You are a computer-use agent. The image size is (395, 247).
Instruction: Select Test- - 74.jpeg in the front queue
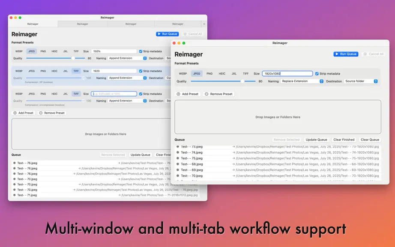pyautogui.click(x=192, y=153)
